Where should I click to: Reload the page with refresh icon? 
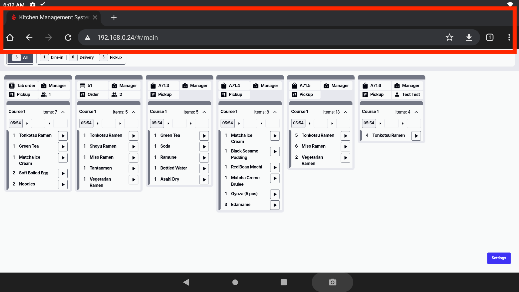click(x=68, y=37)
